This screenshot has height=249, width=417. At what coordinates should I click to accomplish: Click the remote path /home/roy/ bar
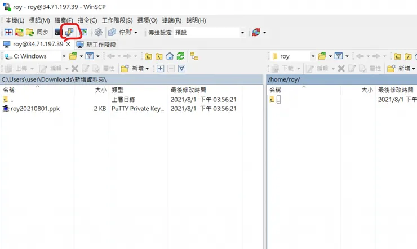point(341,79)
